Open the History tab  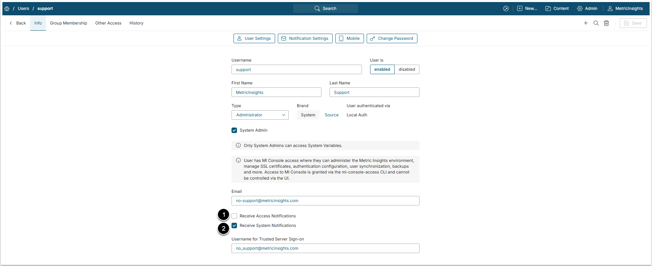click(x=136, y=23)
